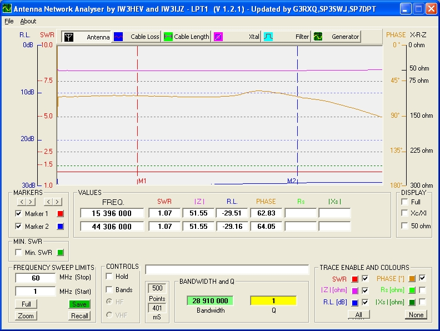
Task: Click the green Min. SWR colour box
Action: coord(61,253)
